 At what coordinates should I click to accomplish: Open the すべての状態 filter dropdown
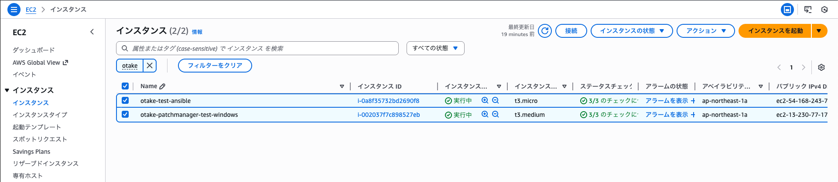pyautogui.click(x=435, y=48)
